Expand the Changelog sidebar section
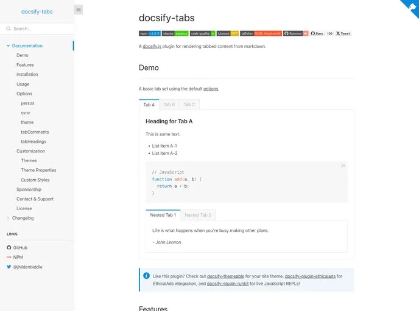Screen dimensions: 419x311 [8, 218]
